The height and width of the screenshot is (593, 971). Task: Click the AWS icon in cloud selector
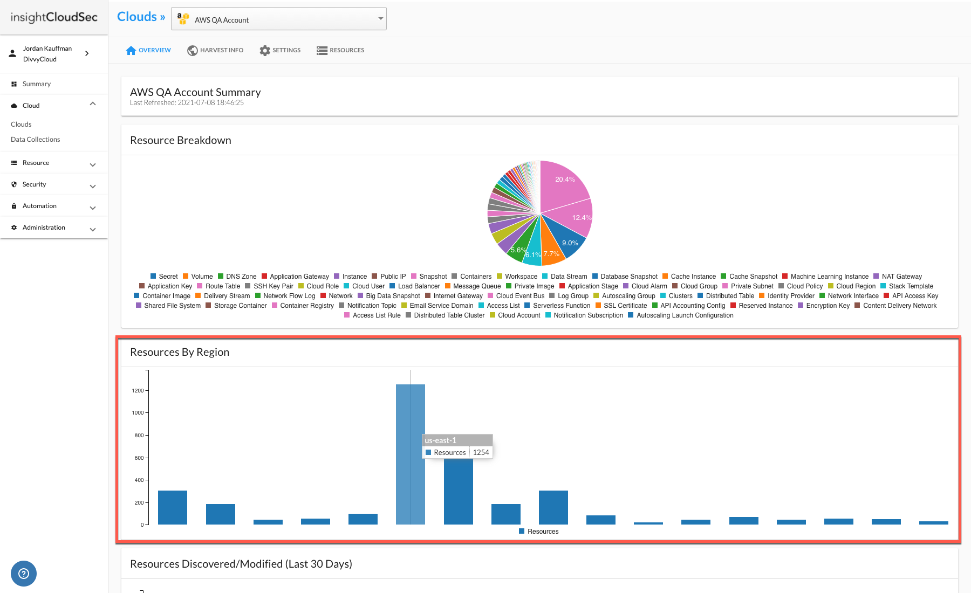tap(183, 19)
